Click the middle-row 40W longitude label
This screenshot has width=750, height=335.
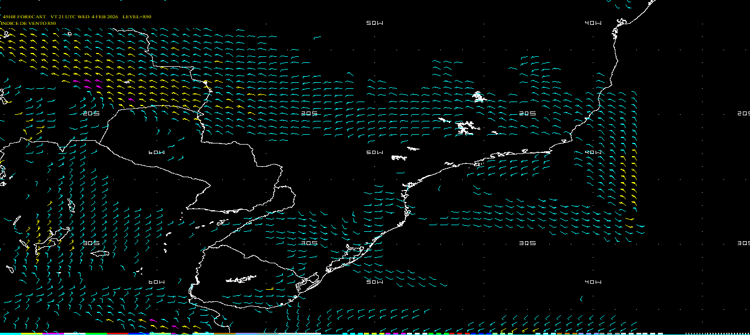click(593, 152)
